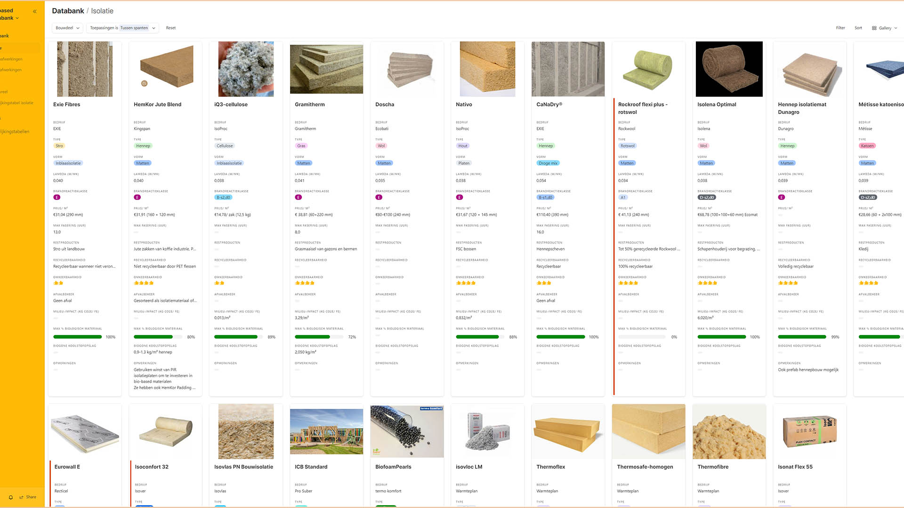The height and width of the screenshot is (508, 904).
Task: Click the Share arrow icon
Action: click(x=22, y=497)
